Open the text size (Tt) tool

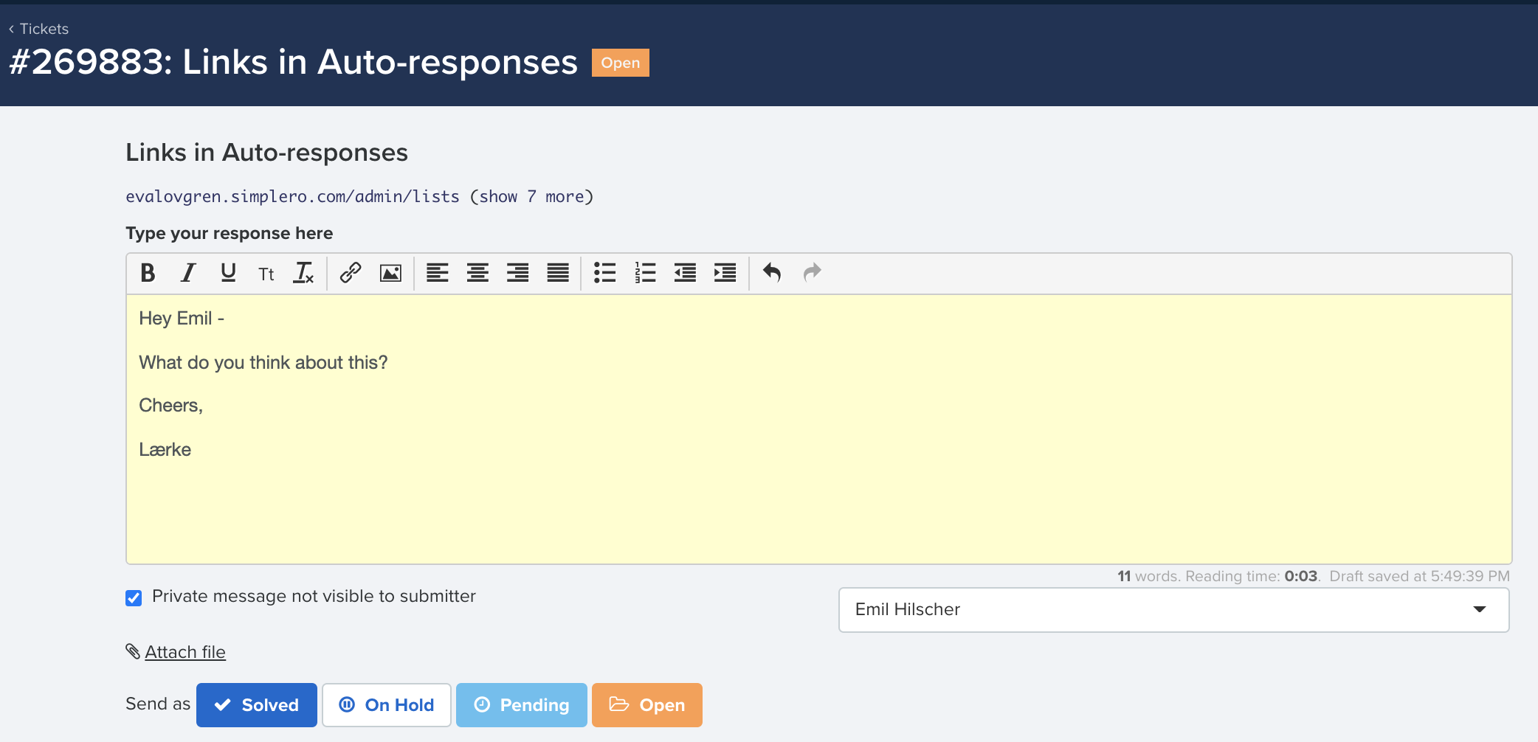coord(266,274)
